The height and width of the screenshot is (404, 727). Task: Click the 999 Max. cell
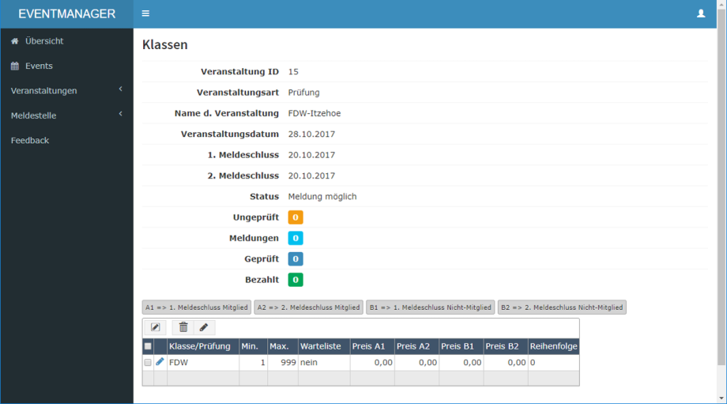click(283, 362)
